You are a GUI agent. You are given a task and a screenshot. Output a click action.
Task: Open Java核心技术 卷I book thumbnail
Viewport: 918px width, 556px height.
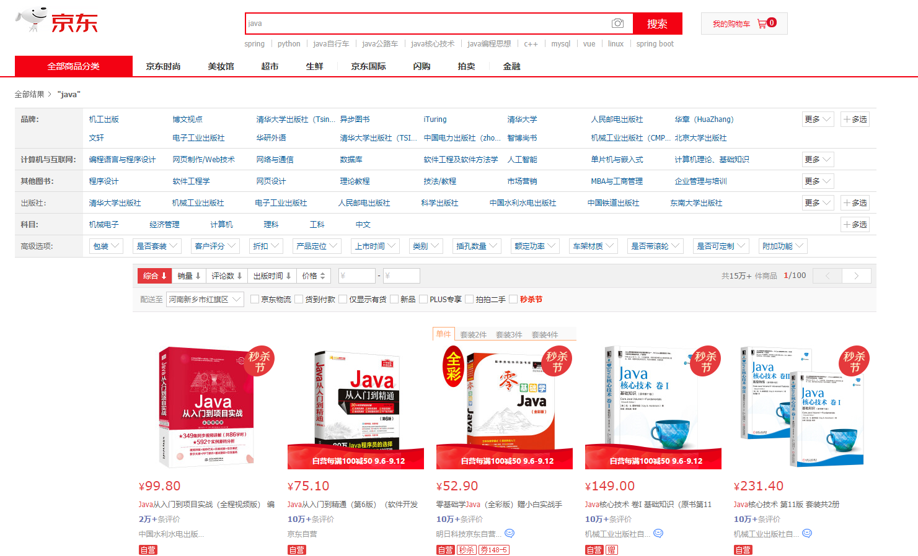(x=653, y=407)
